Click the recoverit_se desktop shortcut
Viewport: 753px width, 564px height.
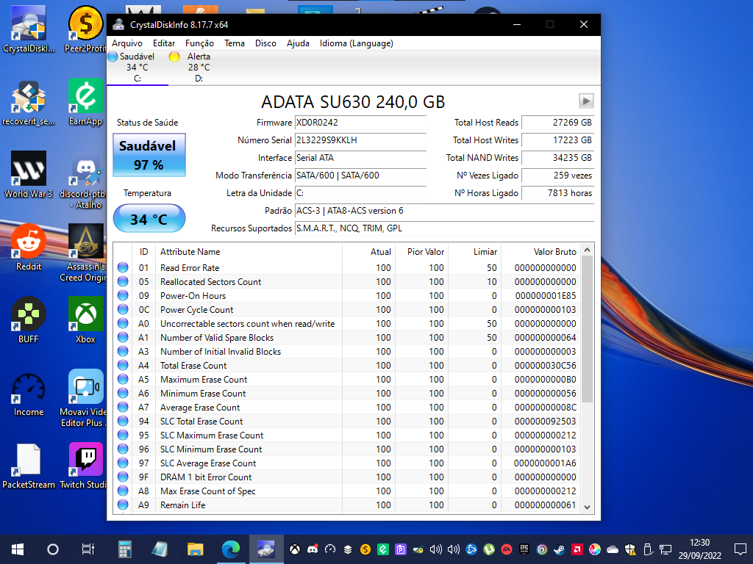coord(29,103)
